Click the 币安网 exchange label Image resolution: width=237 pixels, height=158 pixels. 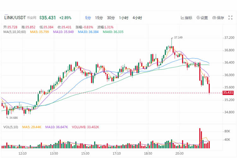pyautogui.click(x=32, y=18)
